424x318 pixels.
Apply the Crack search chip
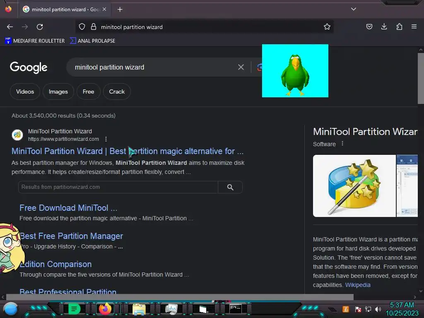coord(117,92)
